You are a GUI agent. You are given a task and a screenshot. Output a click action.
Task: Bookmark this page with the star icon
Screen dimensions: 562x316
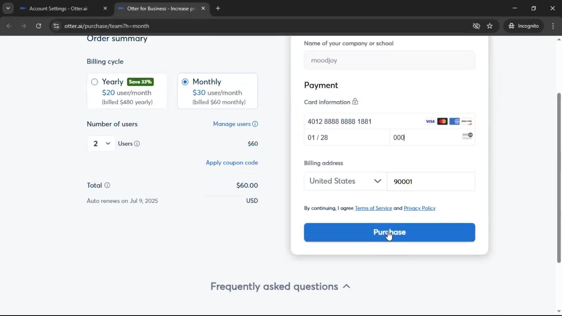pyautogui.click(x=490, y=26)
